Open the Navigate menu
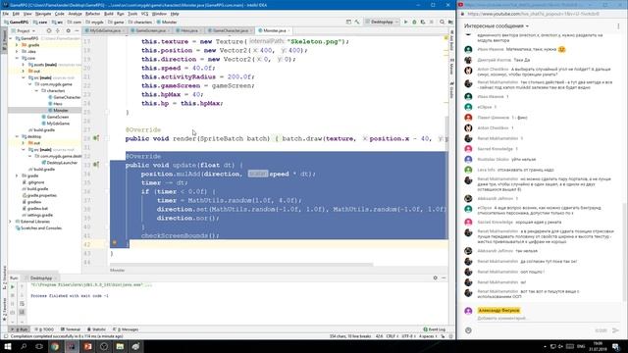The image size is (628, 353). click(43, 14)
